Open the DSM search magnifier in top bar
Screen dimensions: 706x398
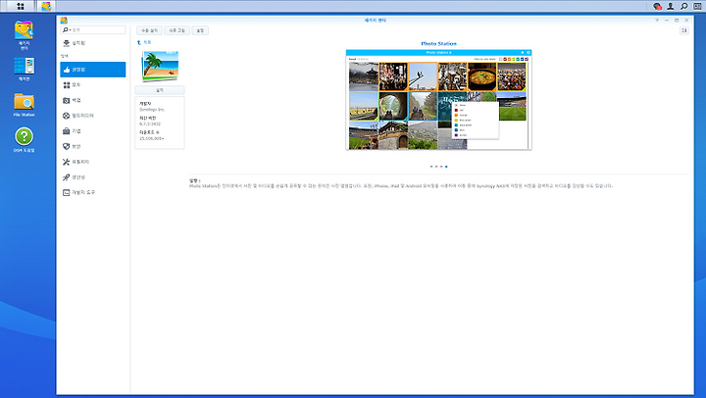tap(684, 6)
